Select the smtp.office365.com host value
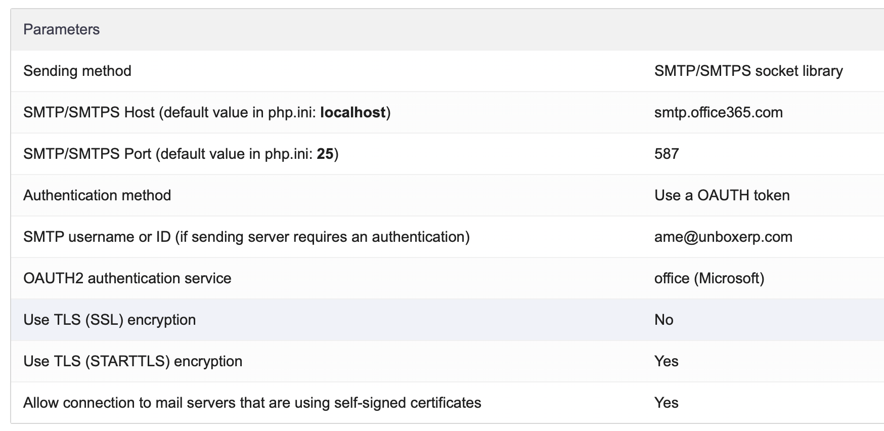Image resolution: width=884 pixels, height=431 pixels. point(718,112)
